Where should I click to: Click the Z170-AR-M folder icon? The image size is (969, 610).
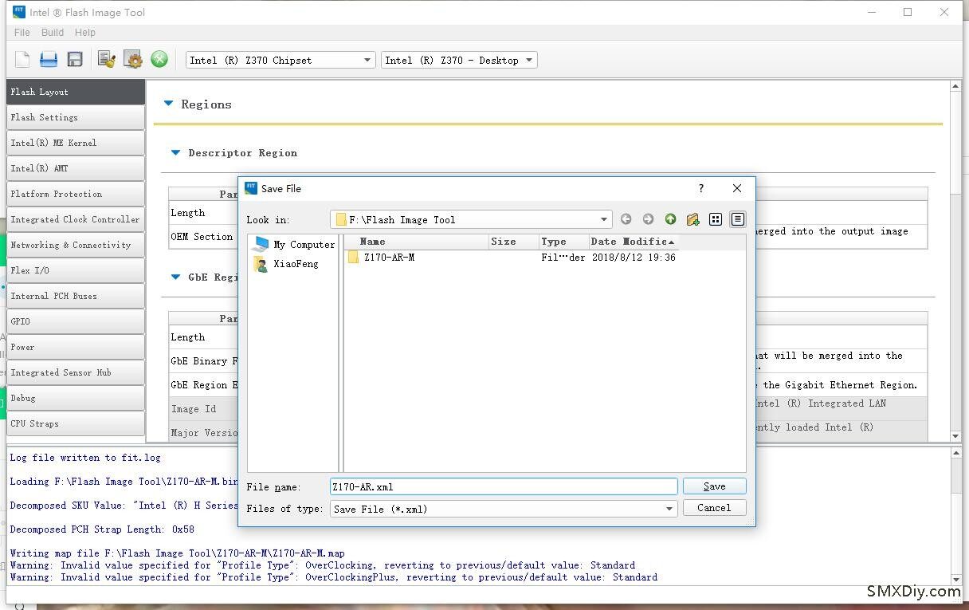pyautogui.click(x=353, y=258)
